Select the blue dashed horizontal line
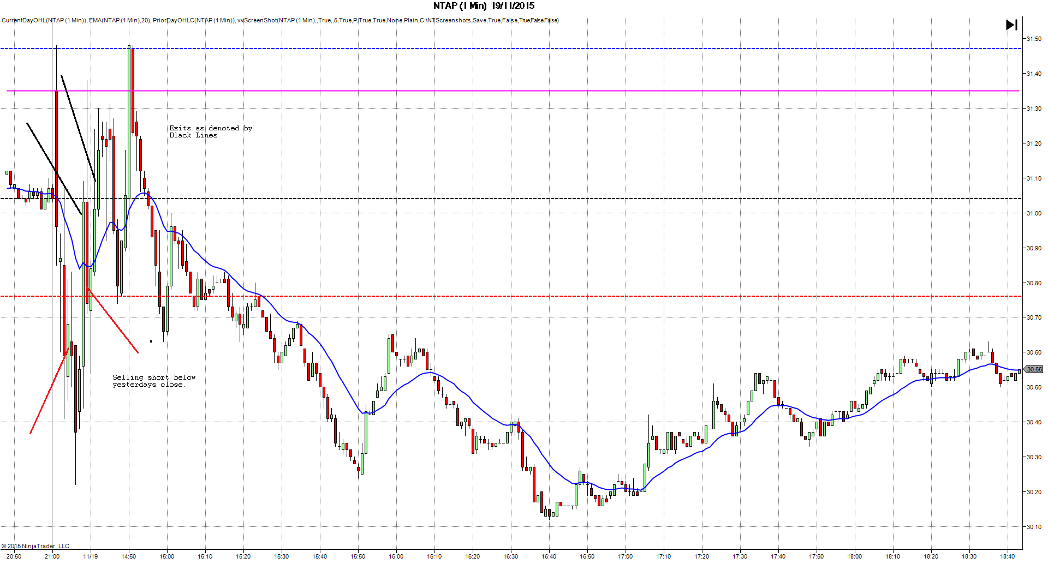 [x=511, y=49]
